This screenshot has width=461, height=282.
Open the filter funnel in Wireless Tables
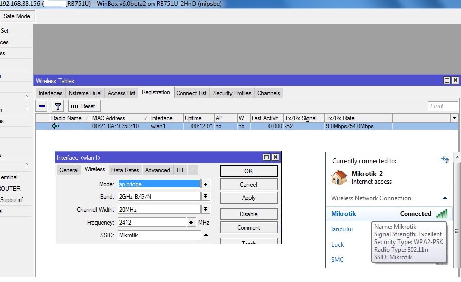tap(58, 106)
